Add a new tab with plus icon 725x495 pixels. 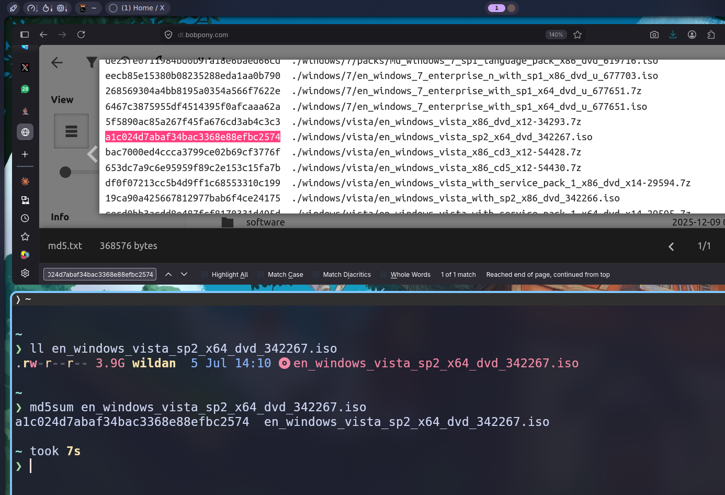[x=25, y=154]
